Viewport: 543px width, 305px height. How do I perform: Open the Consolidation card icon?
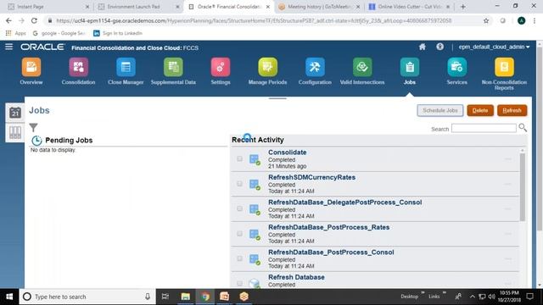click(78, 67)
